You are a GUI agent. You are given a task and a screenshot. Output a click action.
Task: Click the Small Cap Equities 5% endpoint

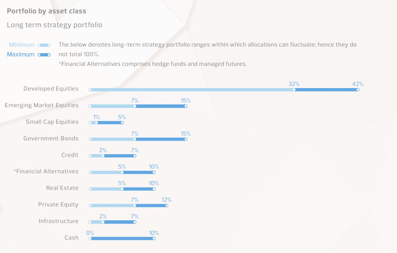(122, 123)
